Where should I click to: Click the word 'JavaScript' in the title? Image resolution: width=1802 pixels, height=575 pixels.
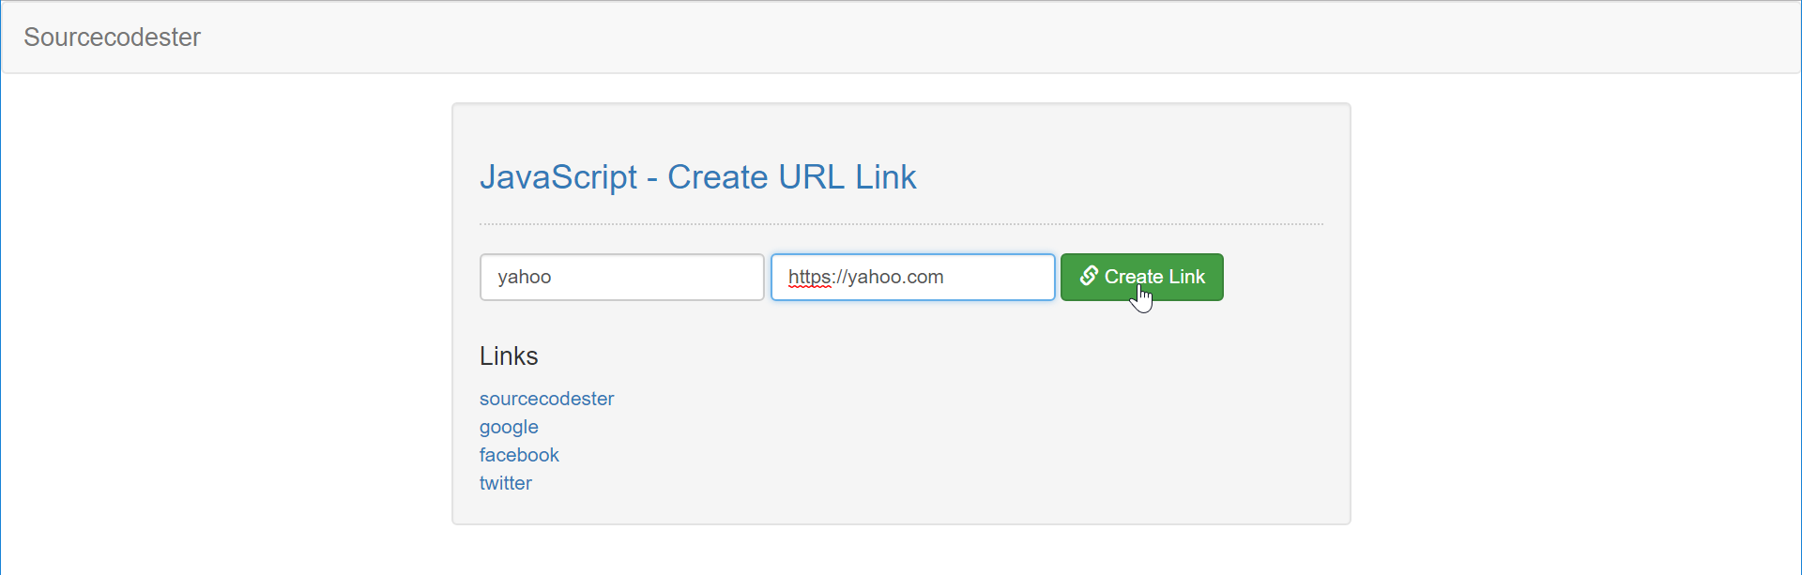[x=558, y=177]
